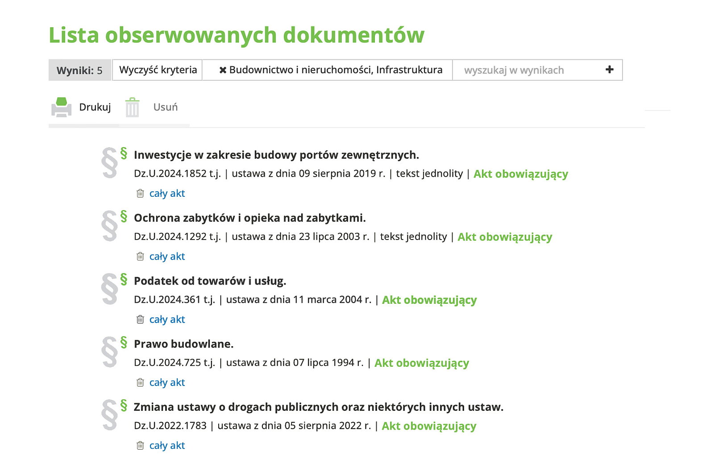Open Inwestycje w zakresie budowy portów zewnętrznych
Viewport: 714px width, 476px height.
pos(276,155)
